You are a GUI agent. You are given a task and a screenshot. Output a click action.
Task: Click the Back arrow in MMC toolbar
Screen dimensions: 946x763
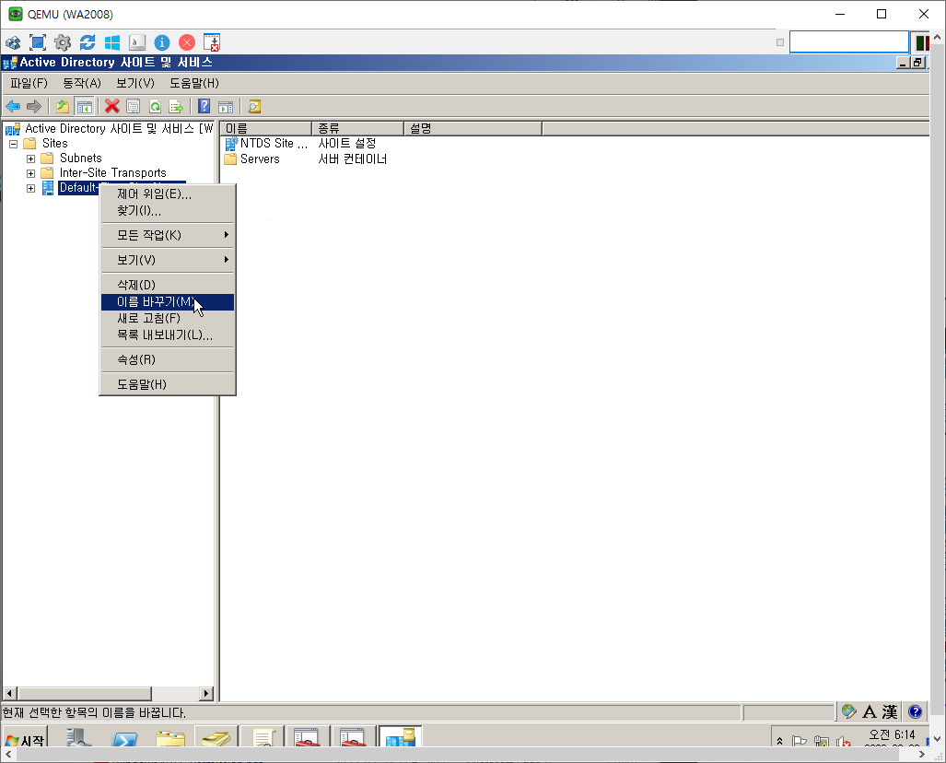coord(13,107)
